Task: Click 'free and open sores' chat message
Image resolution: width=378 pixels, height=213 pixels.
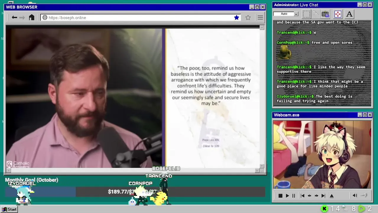Action: point(332,43)
